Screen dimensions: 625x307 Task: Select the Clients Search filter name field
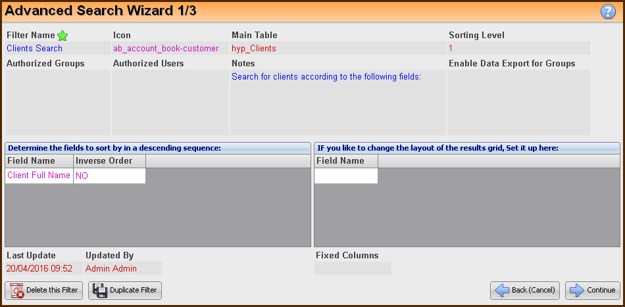[x=57, y=48]
